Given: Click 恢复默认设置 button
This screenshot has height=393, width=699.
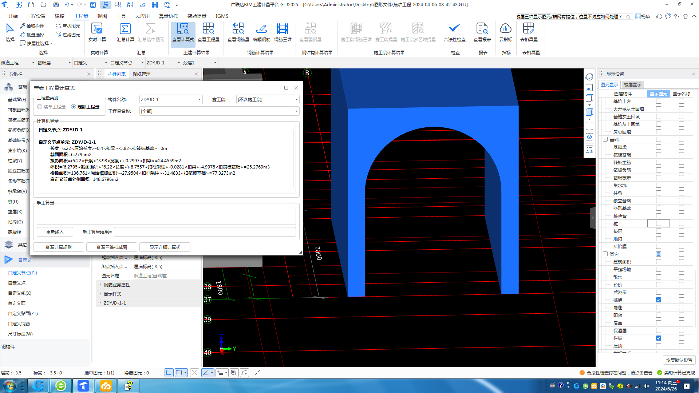Looking at the screenshot, I should click(x=679, y=360).
